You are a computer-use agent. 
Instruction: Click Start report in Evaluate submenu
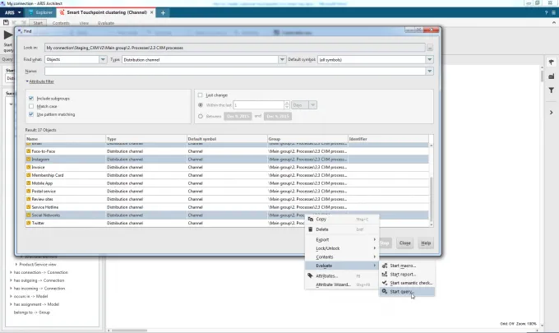point(407,275)
